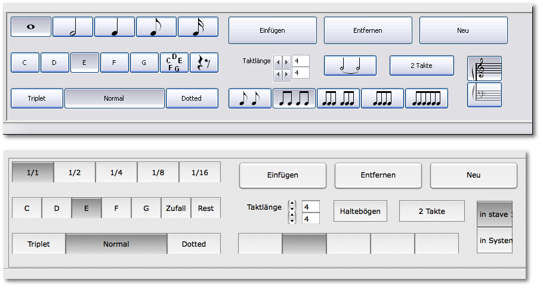
Task: Select the treble clef staff icon
Action: [x=485, y=69]
